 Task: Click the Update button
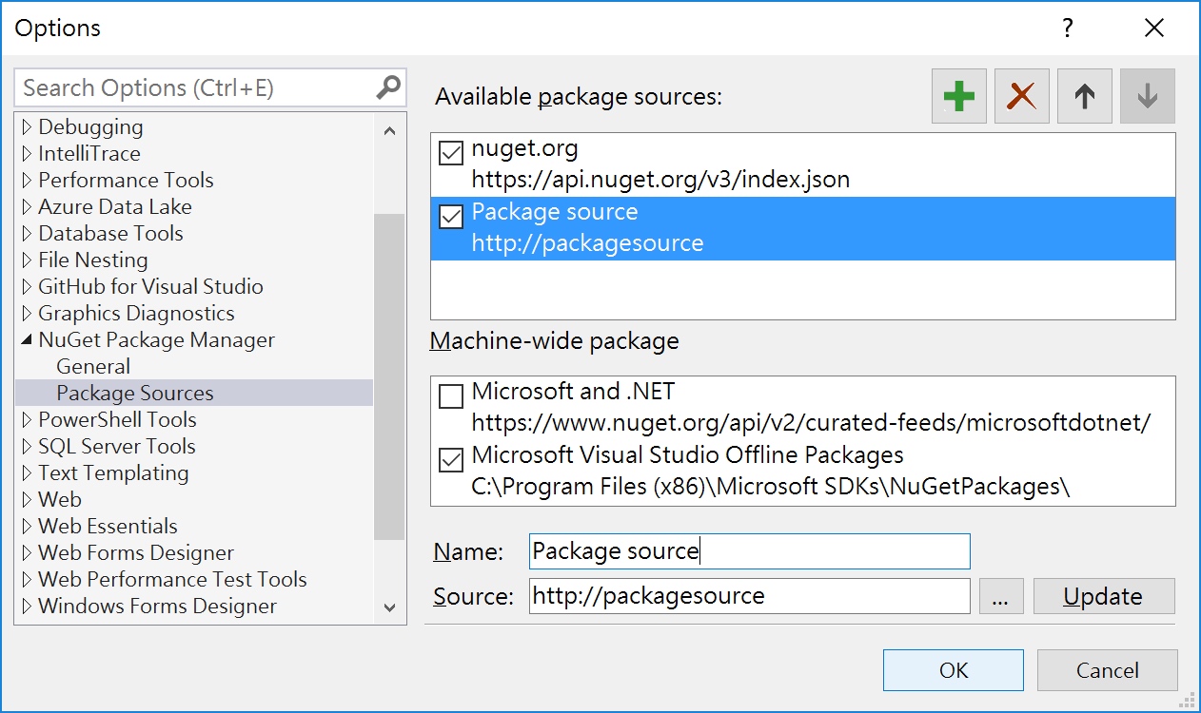tap(1103, 596)
